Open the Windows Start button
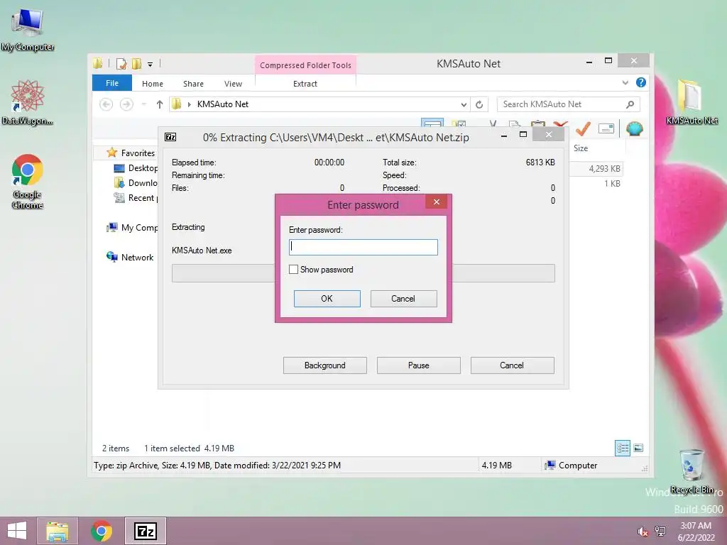Image resolution: width=727 pixels, height=545 pixels. coord(17,531)
